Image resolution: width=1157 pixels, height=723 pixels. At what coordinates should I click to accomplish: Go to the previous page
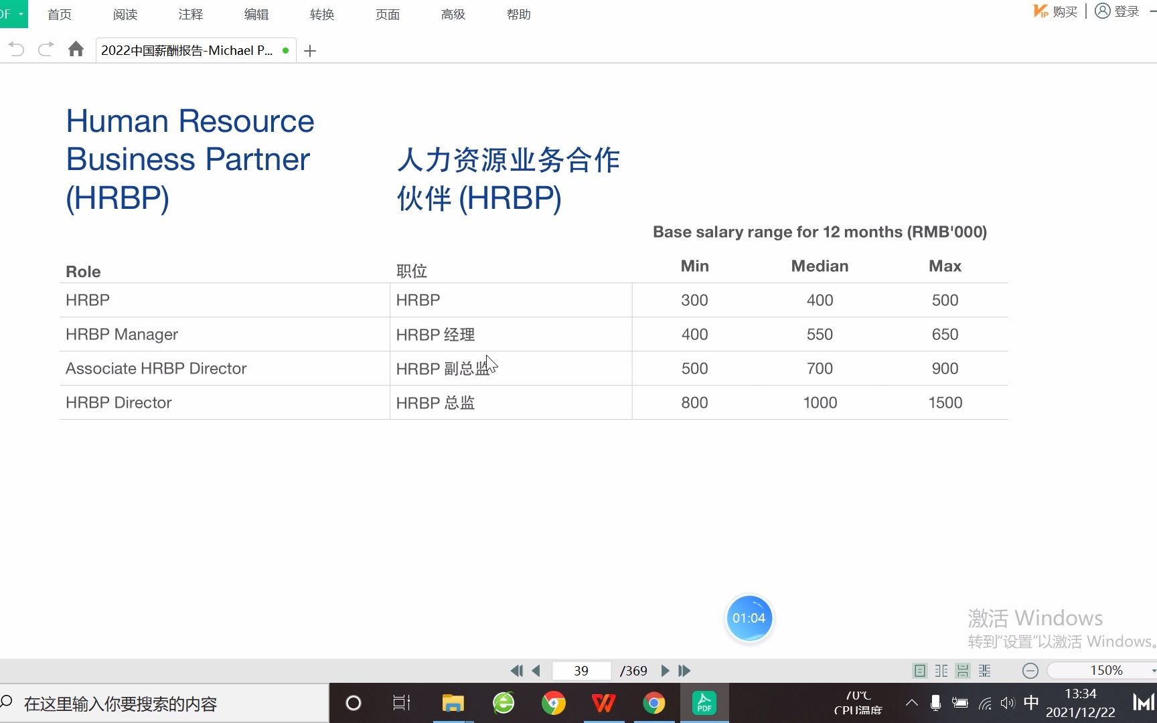pyautogui.click(x=536, y=670)
